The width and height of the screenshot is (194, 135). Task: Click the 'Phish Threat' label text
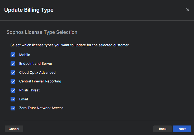[29, 90]
